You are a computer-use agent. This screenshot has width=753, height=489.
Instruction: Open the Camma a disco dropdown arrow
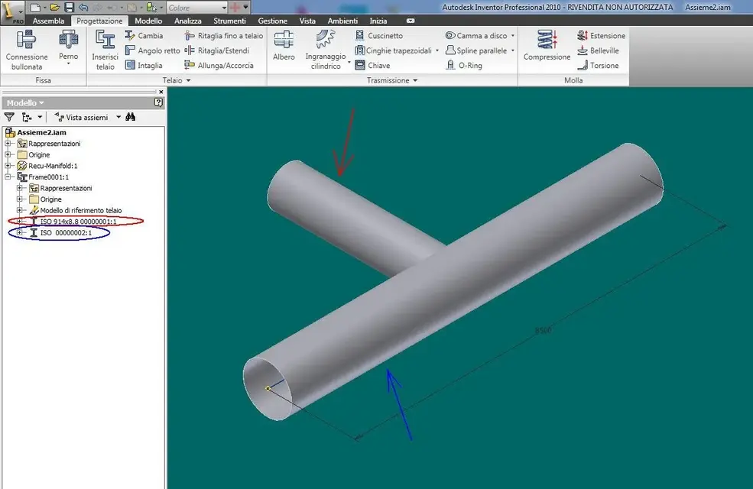click(x=513, y=35)
